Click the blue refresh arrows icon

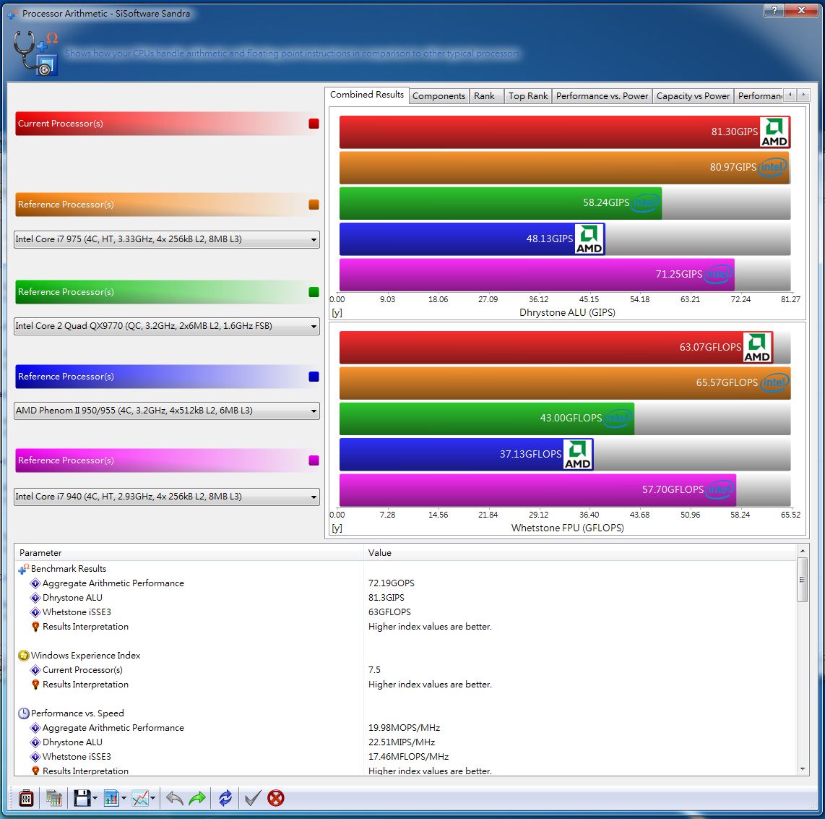225,798
